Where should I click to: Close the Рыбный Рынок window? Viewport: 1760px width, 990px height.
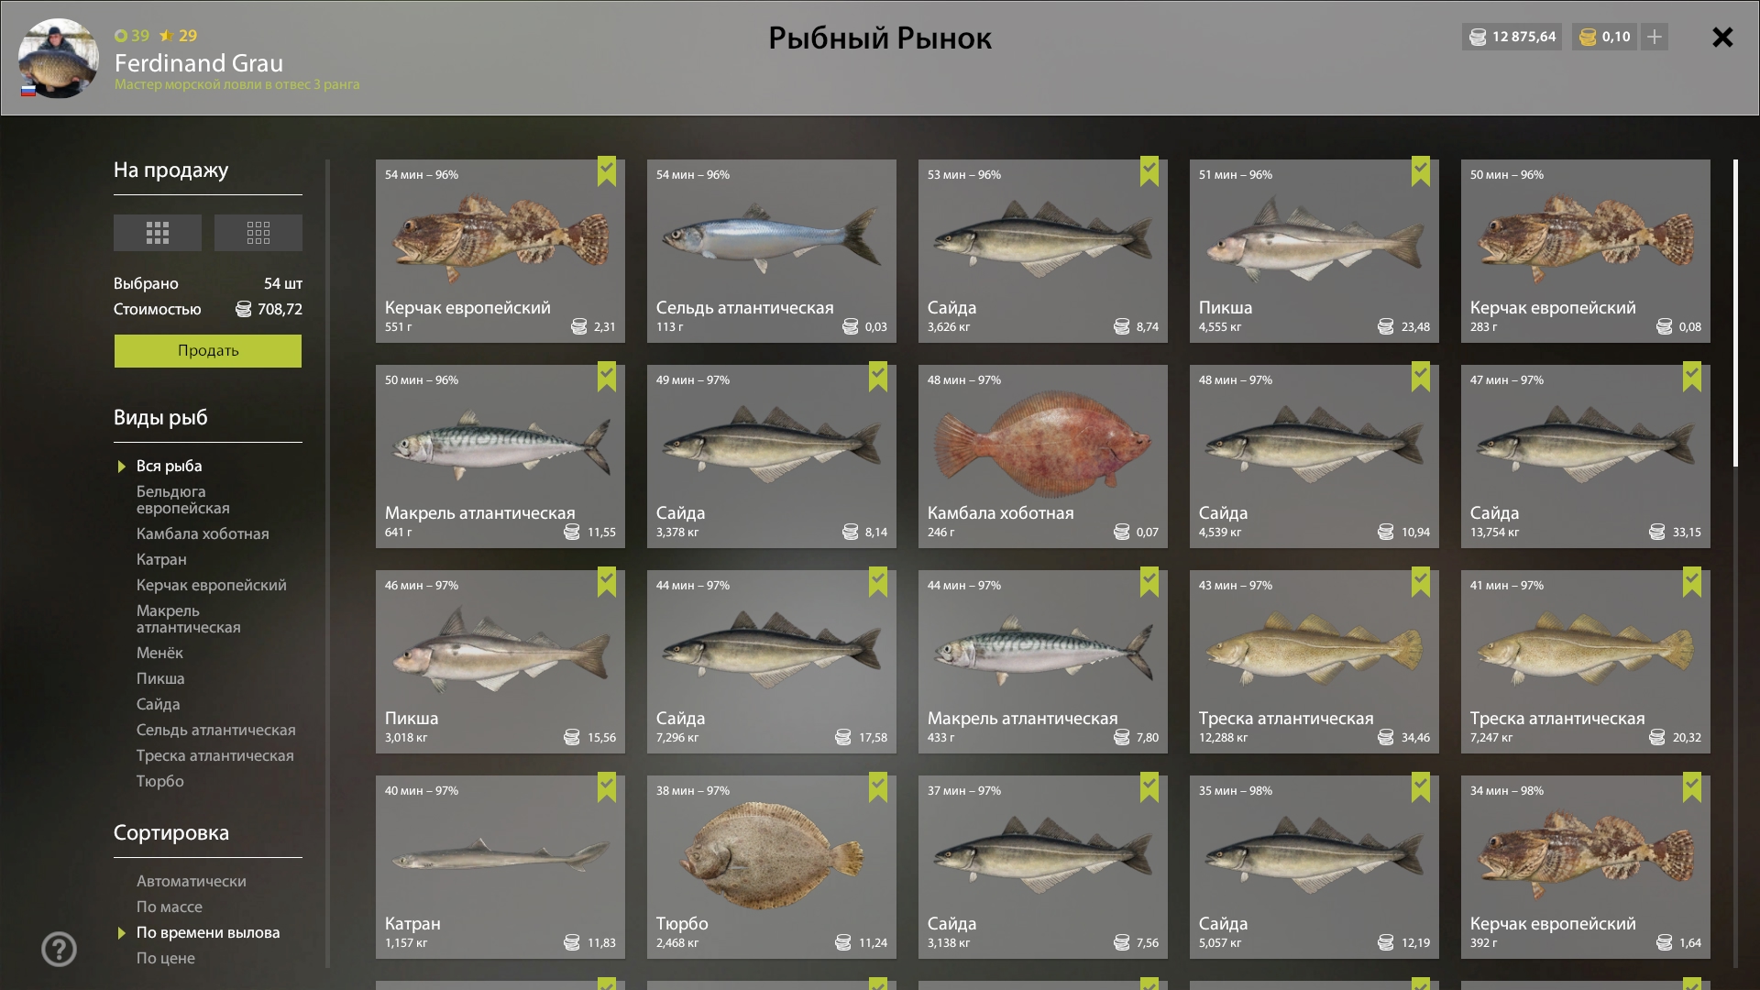1722,37
